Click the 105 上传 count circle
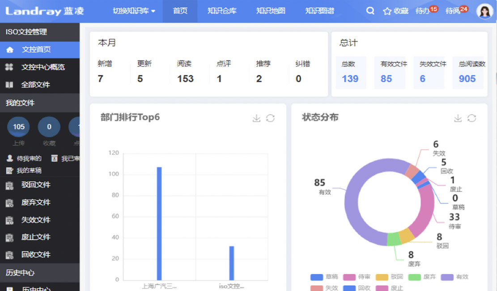 tap(19, 127)
